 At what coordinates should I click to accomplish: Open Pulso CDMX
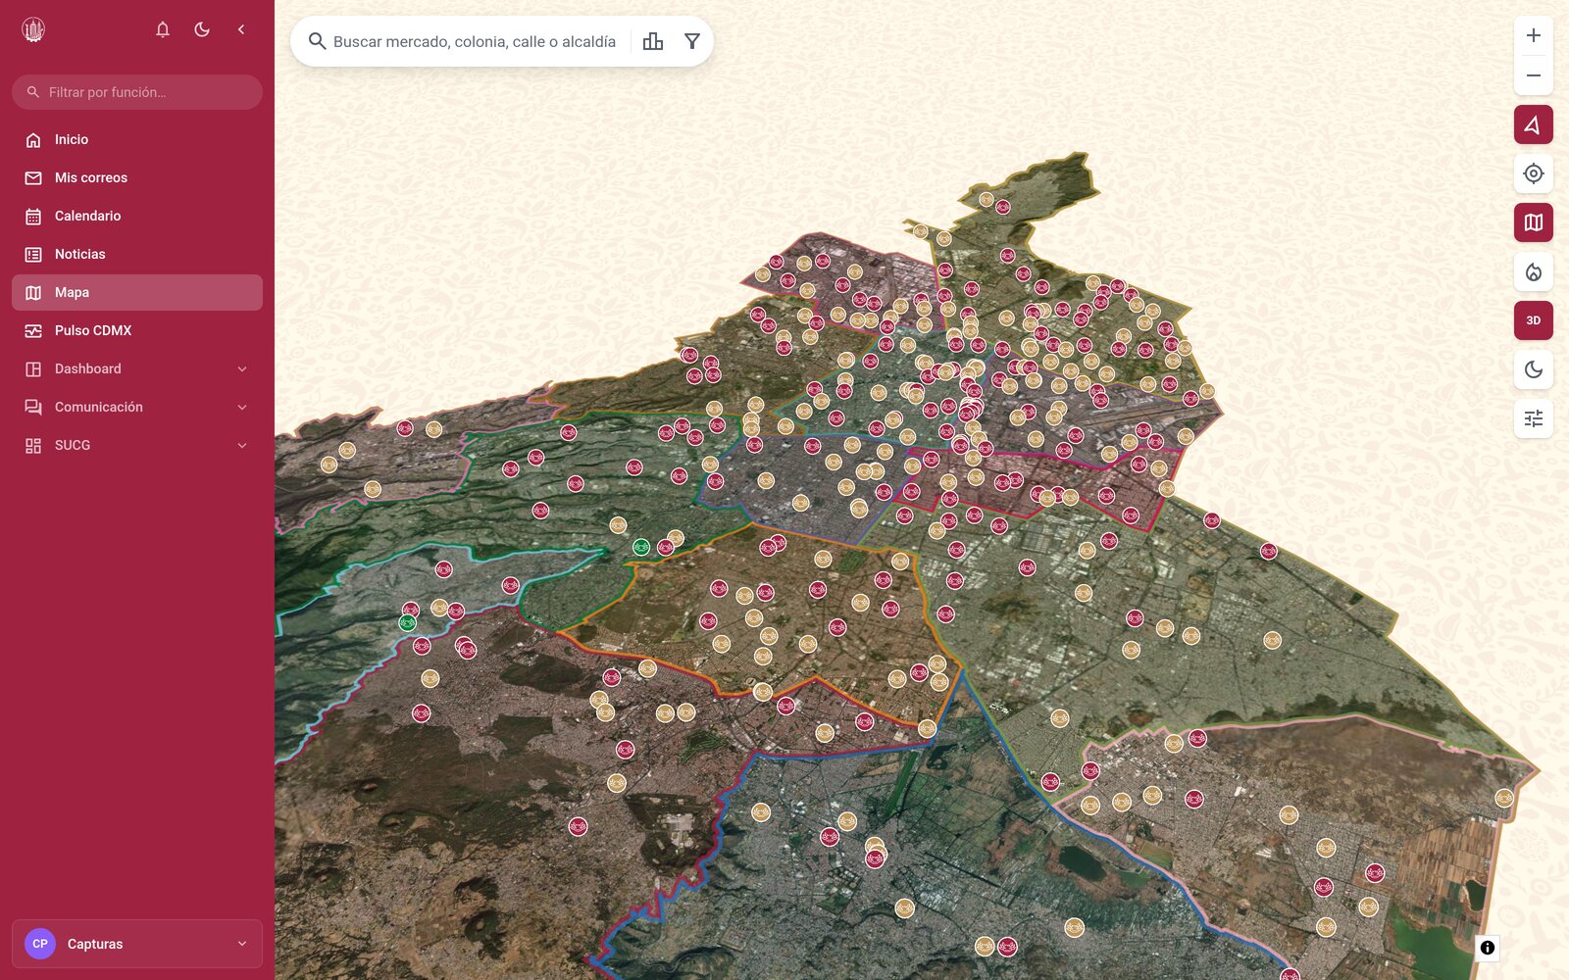point(137,330)
